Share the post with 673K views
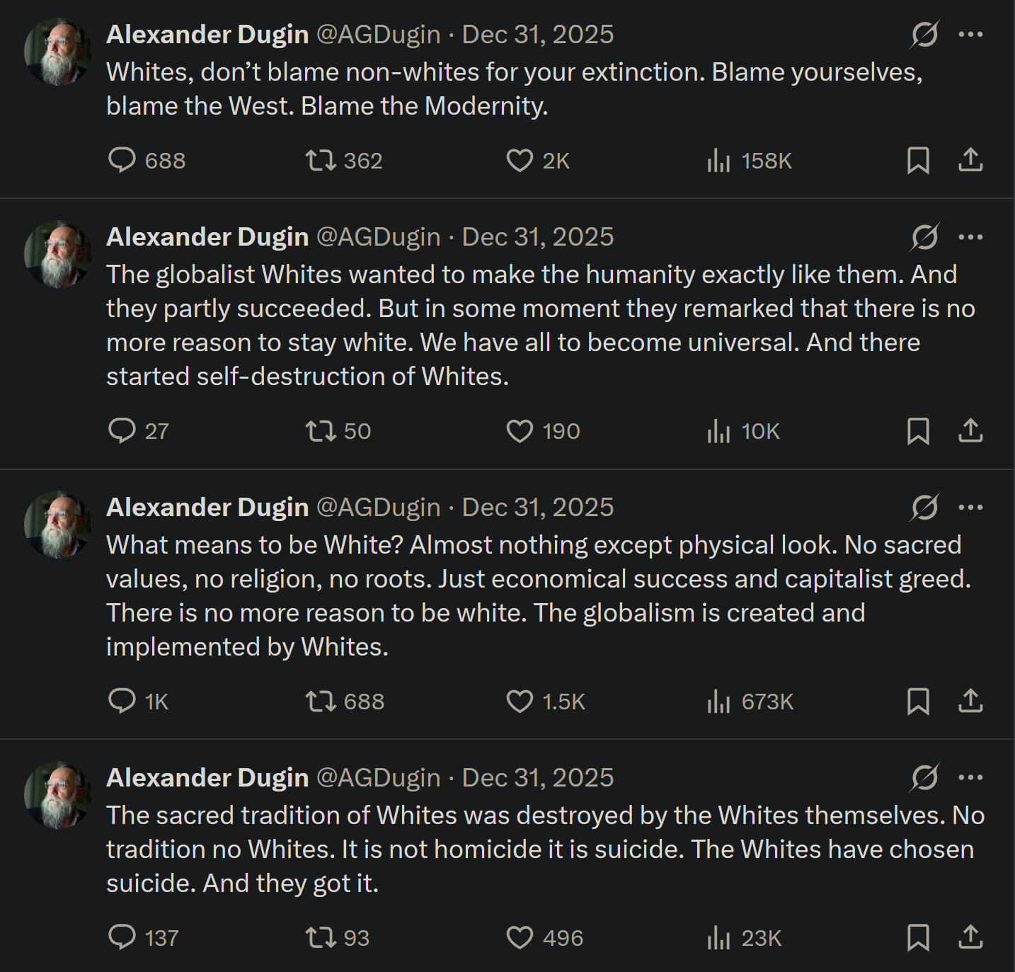 click(970, 701)
